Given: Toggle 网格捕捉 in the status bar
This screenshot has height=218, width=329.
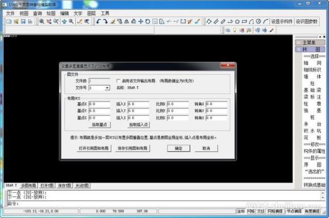Looking at the screenshot, I should click(275, 211).
